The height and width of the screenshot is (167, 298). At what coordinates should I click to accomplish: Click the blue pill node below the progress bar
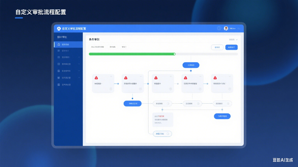[x=191, y=65]
